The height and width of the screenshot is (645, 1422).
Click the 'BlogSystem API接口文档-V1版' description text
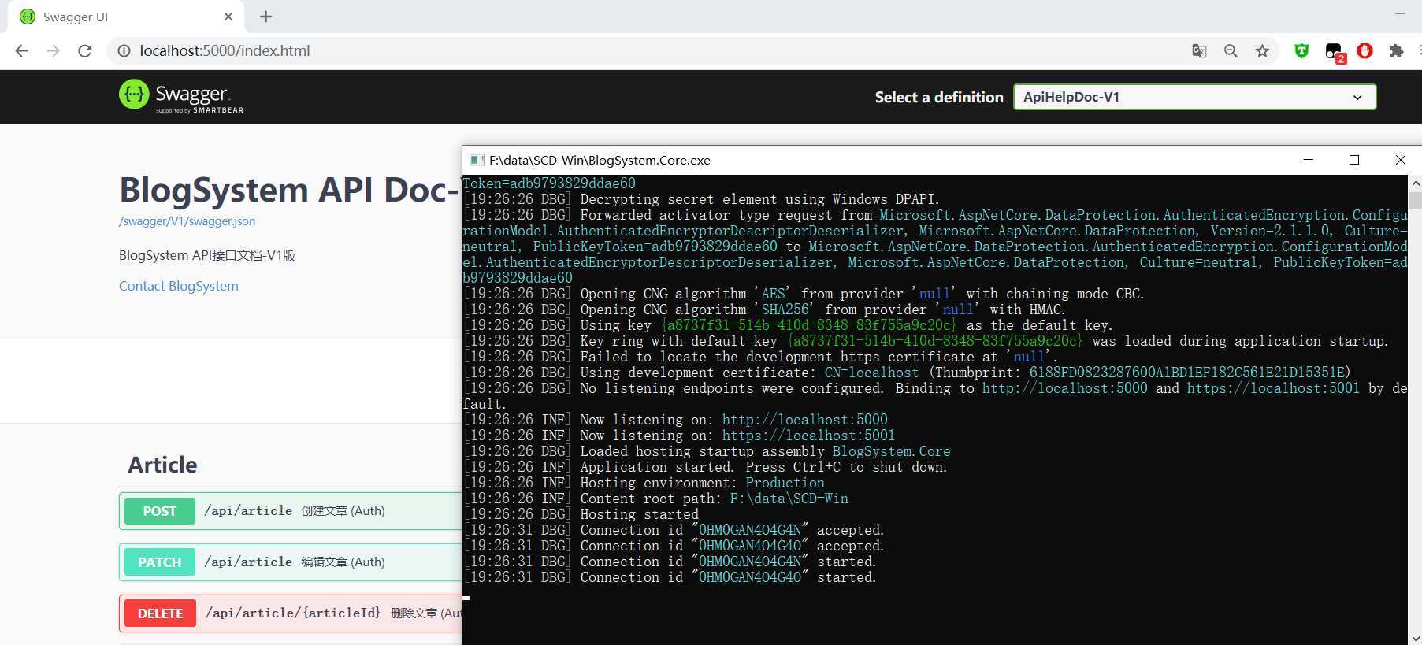click(207, 255)
